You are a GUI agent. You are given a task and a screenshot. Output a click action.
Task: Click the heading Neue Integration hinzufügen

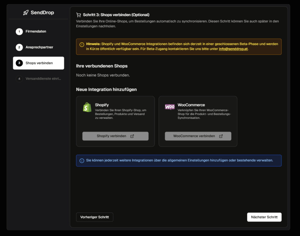(x=106, y=90)
